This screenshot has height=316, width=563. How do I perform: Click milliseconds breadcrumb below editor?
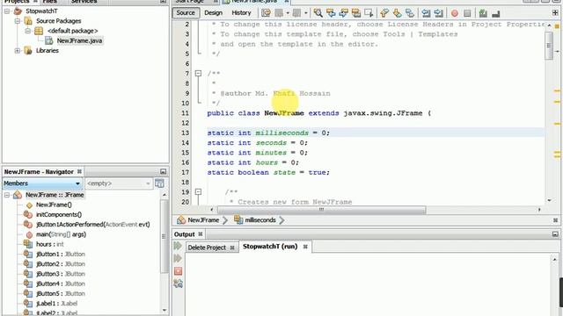[260, 220]
